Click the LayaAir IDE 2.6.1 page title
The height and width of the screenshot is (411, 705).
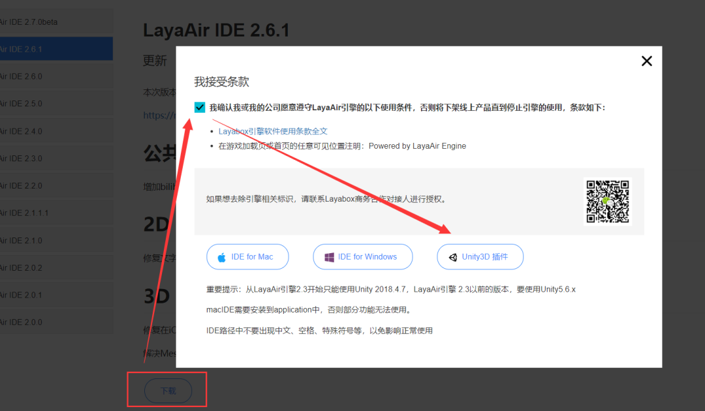tap(216, 31)
